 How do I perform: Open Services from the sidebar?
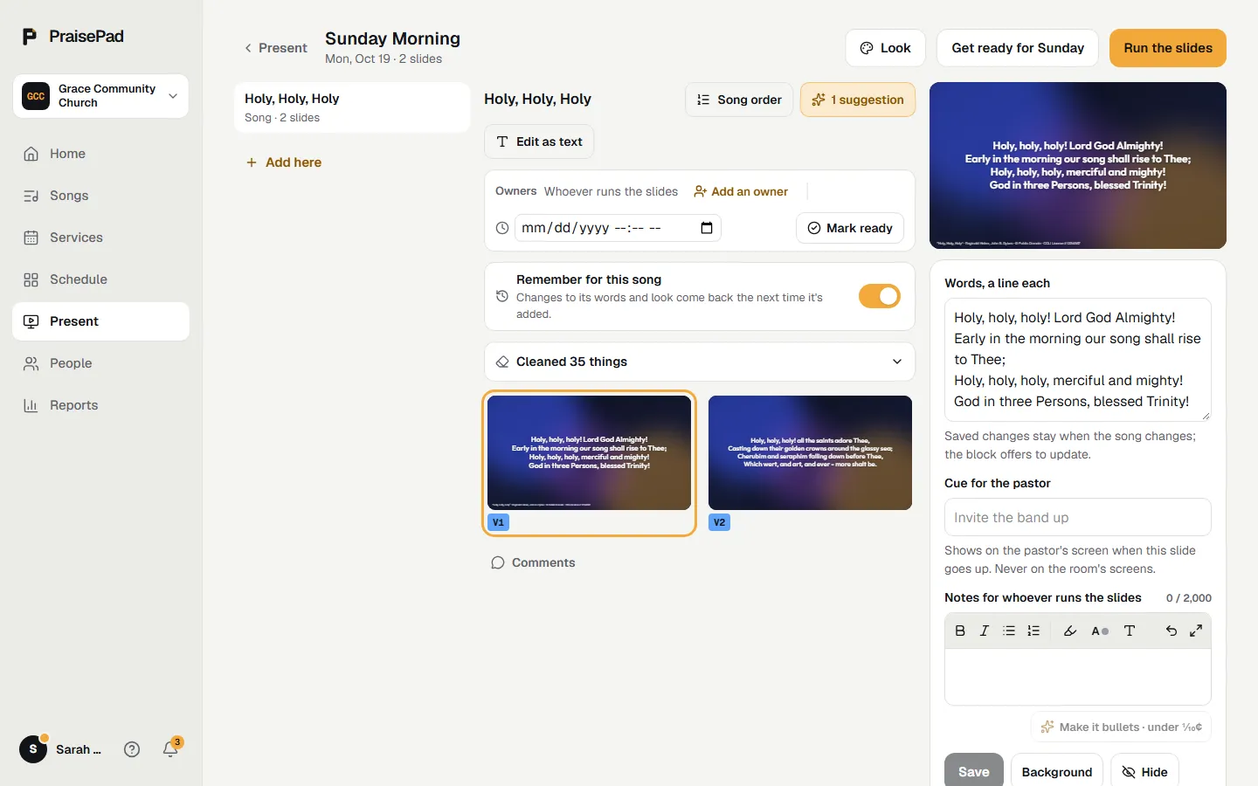pyautogui.click(x=101, y=238)
